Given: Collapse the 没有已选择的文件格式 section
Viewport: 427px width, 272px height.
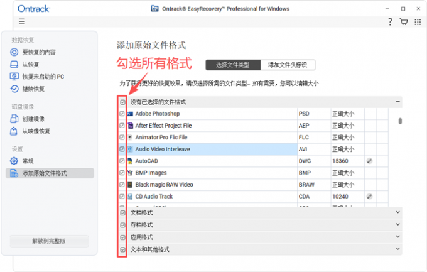Looking at the screenshot, I should point(397,101).
